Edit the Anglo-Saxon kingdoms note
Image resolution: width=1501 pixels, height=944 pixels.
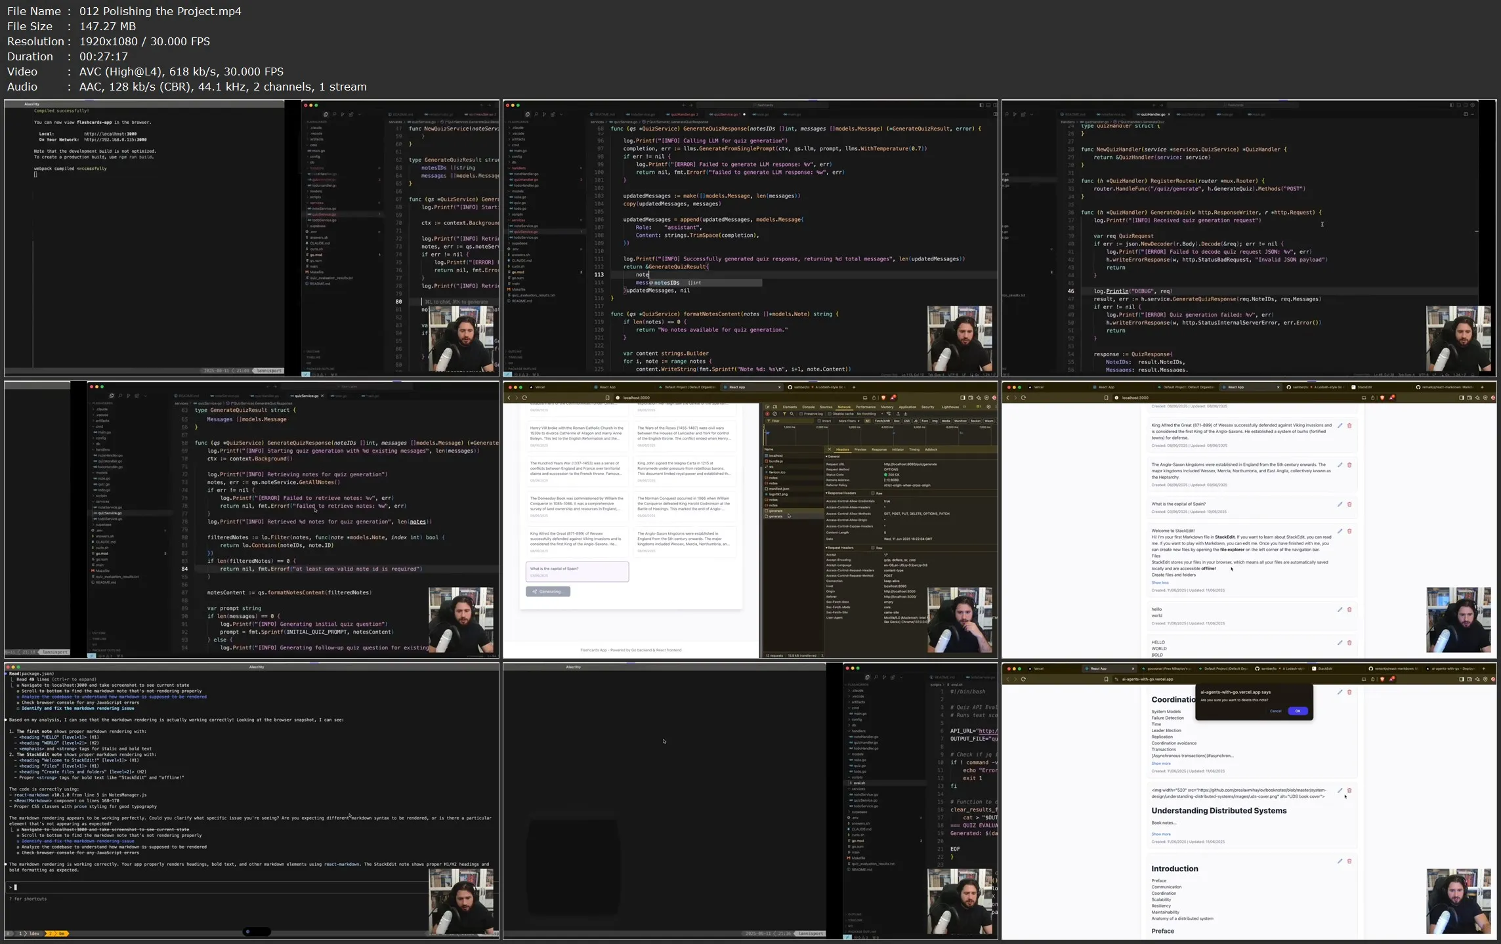[1340, 465]
